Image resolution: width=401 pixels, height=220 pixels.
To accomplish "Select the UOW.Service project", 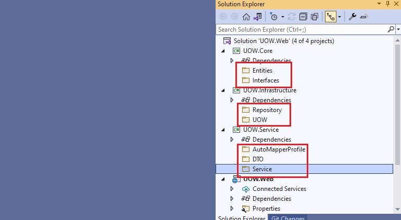I will pos(261,130).
